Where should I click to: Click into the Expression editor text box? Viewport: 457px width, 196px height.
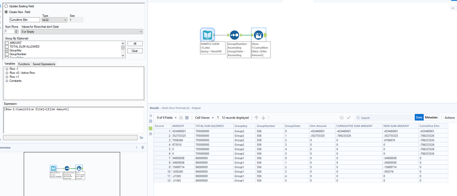(x=74, y=120)
